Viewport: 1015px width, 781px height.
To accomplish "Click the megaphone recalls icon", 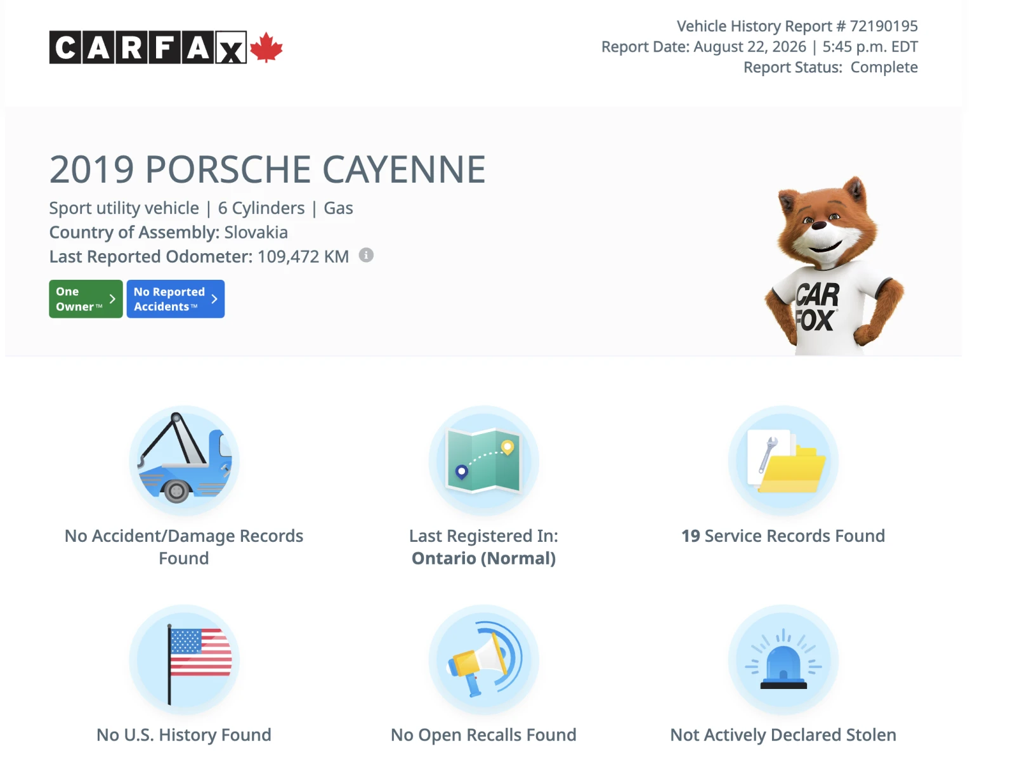I will point(483,660).
